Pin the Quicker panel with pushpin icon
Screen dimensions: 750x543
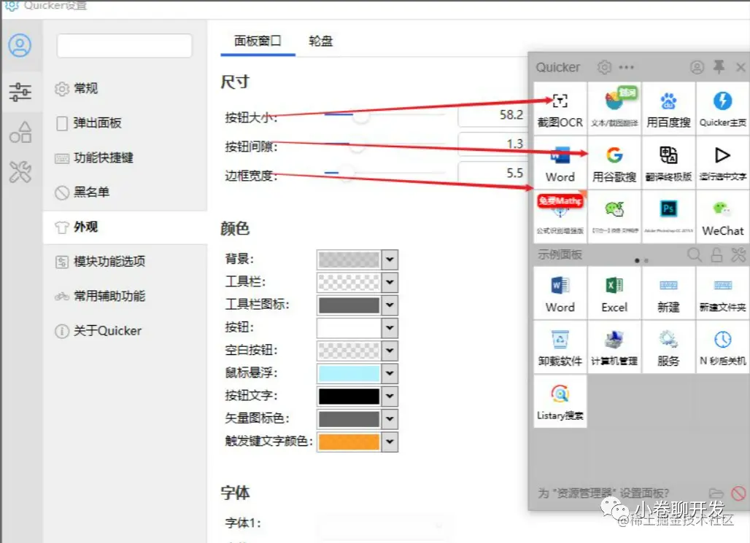pyautogui.click(x=719, y=67)
